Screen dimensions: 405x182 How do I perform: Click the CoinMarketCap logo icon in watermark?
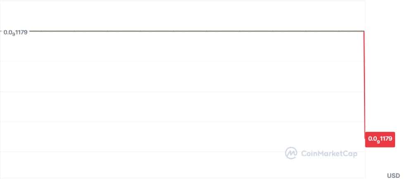pos(291,153)
